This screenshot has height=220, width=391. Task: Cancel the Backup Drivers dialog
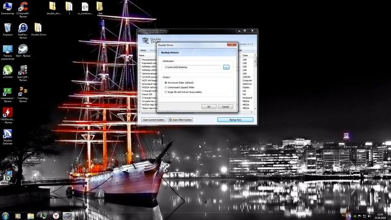tap(225, 107)
